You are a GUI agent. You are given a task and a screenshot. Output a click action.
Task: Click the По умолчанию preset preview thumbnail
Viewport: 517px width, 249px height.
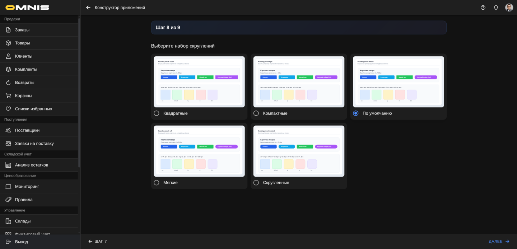click(x=398, y=82)
